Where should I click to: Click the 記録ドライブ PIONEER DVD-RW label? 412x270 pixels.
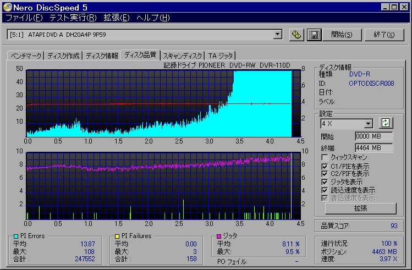point(227,65)
